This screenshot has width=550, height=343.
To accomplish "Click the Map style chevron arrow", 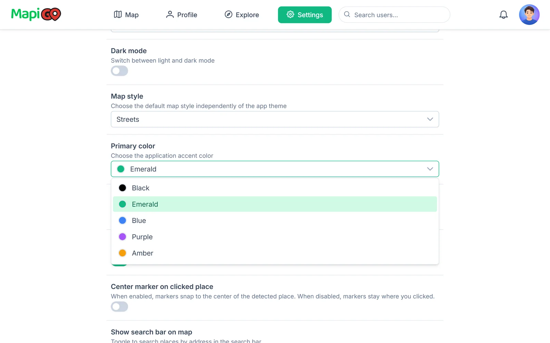I will 430,119.
